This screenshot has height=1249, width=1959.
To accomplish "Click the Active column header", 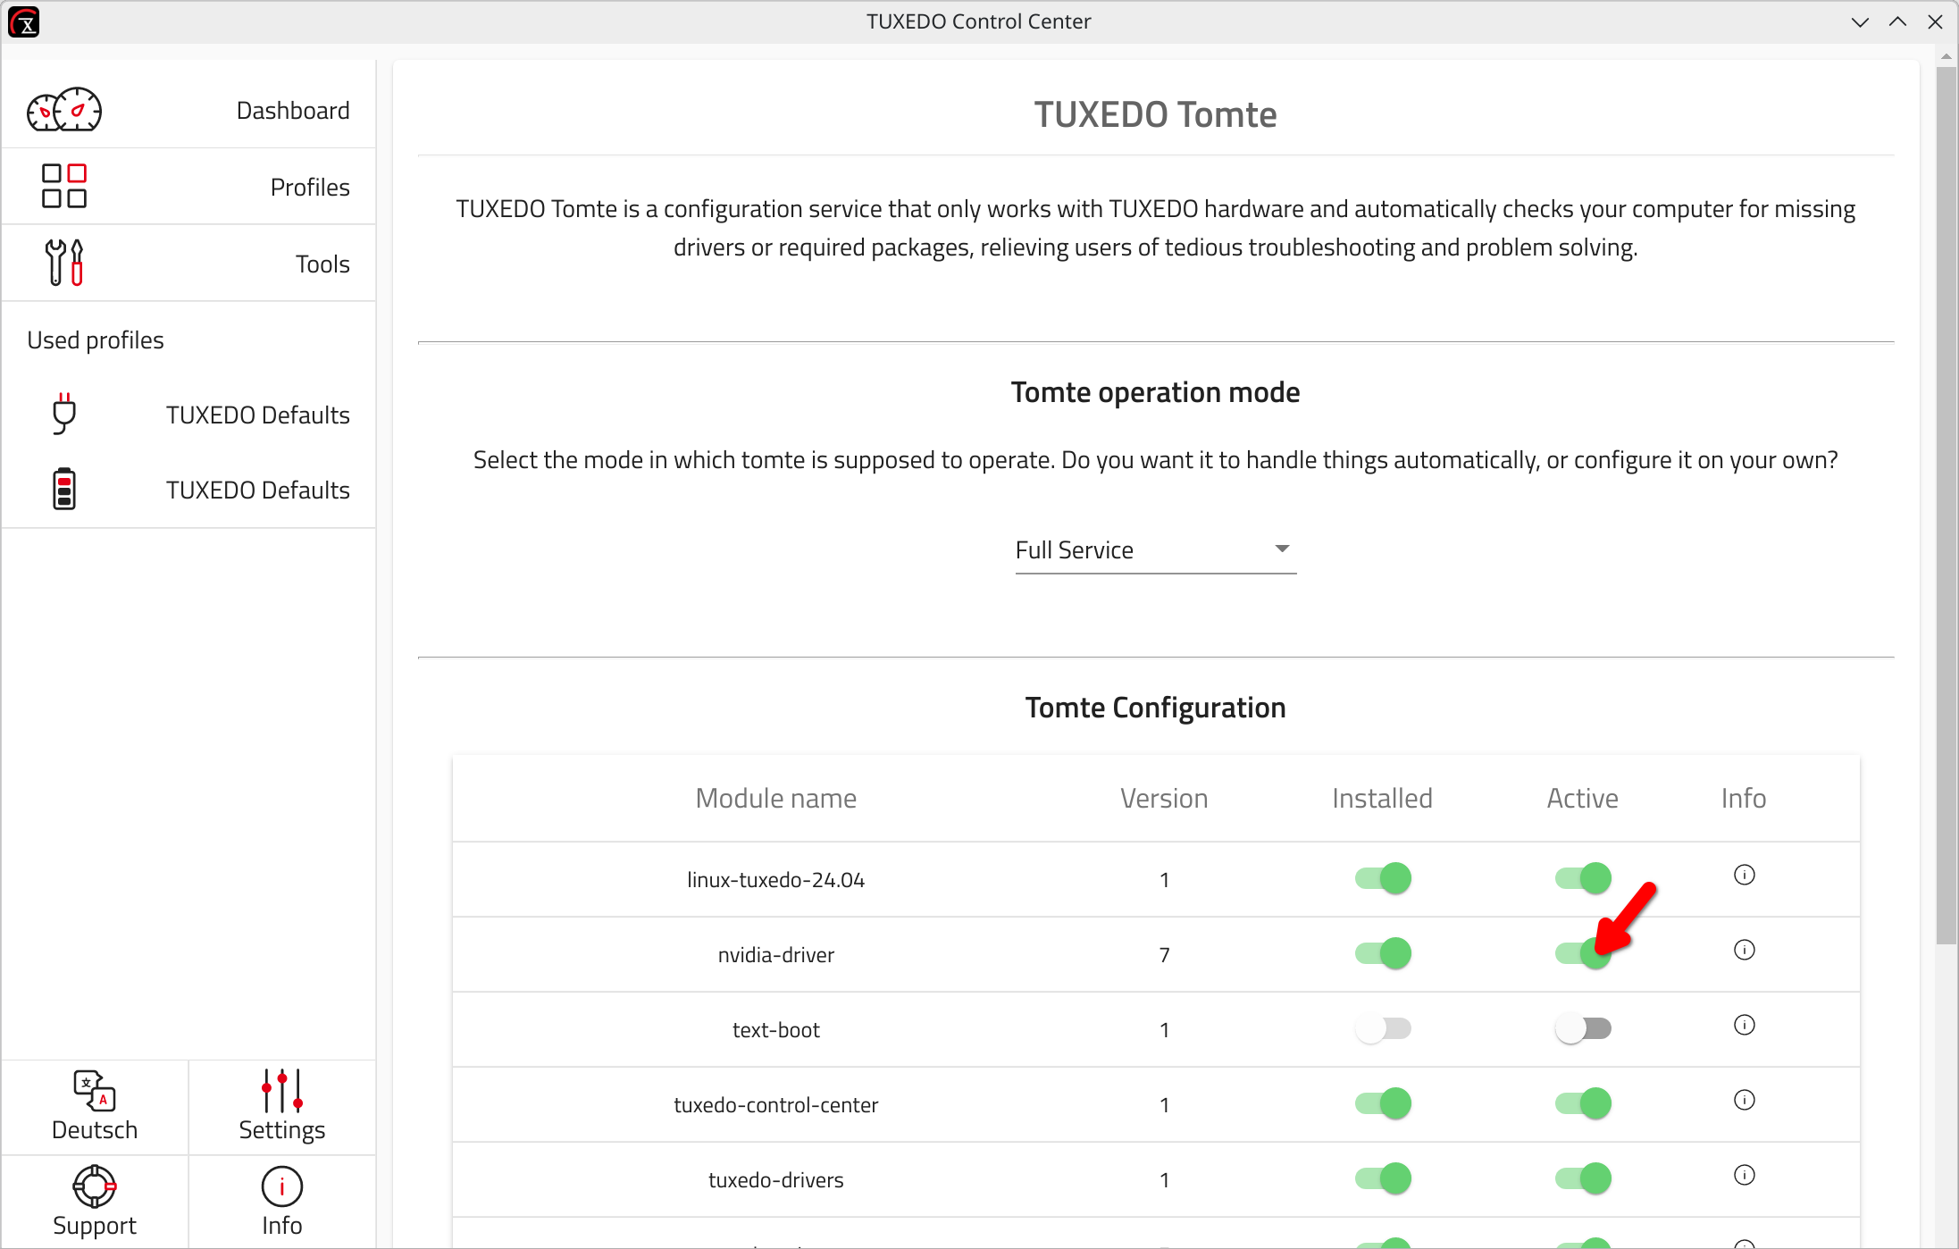I will point(1582,798).
